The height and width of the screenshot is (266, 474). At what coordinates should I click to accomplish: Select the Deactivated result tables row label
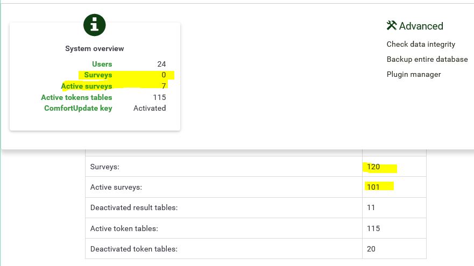134,207
